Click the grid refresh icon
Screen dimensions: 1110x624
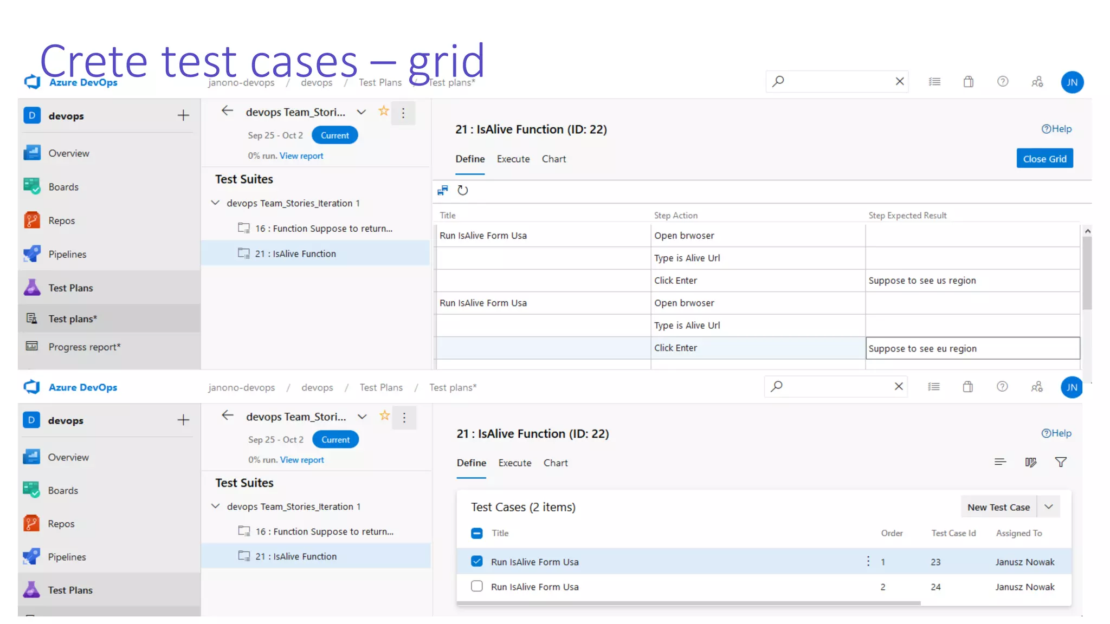pos(462,190)
